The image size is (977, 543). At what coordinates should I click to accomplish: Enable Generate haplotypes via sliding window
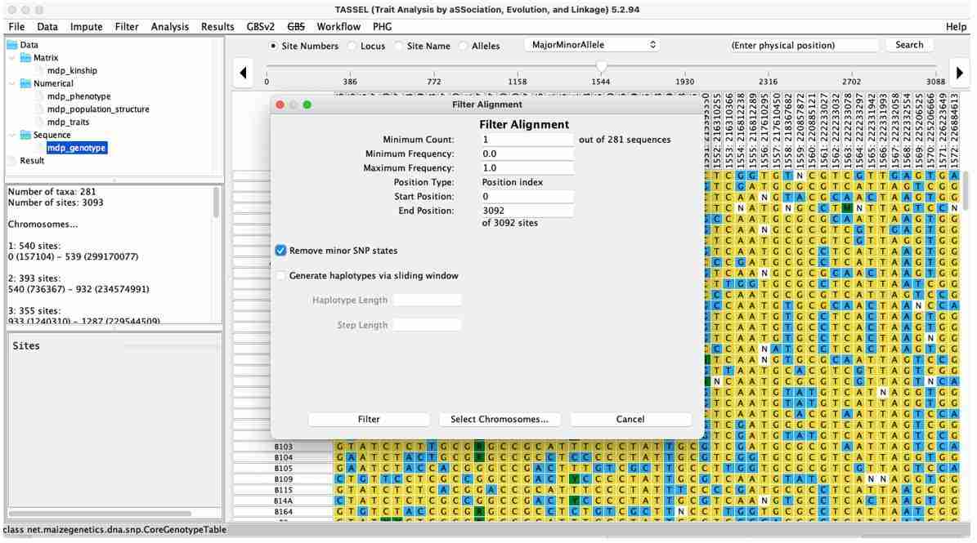(x=281, y=275)
